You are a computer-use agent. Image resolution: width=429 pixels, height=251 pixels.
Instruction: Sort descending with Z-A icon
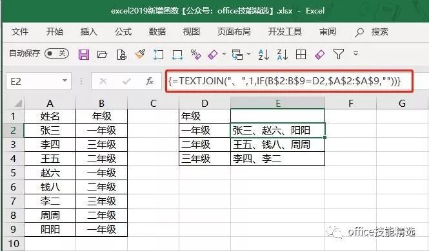coord(282,55)
